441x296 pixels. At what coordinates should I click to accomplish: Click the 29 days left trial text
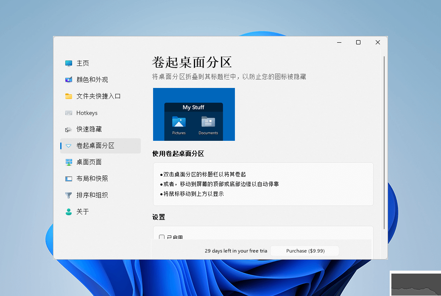click(x=236, y=251)
